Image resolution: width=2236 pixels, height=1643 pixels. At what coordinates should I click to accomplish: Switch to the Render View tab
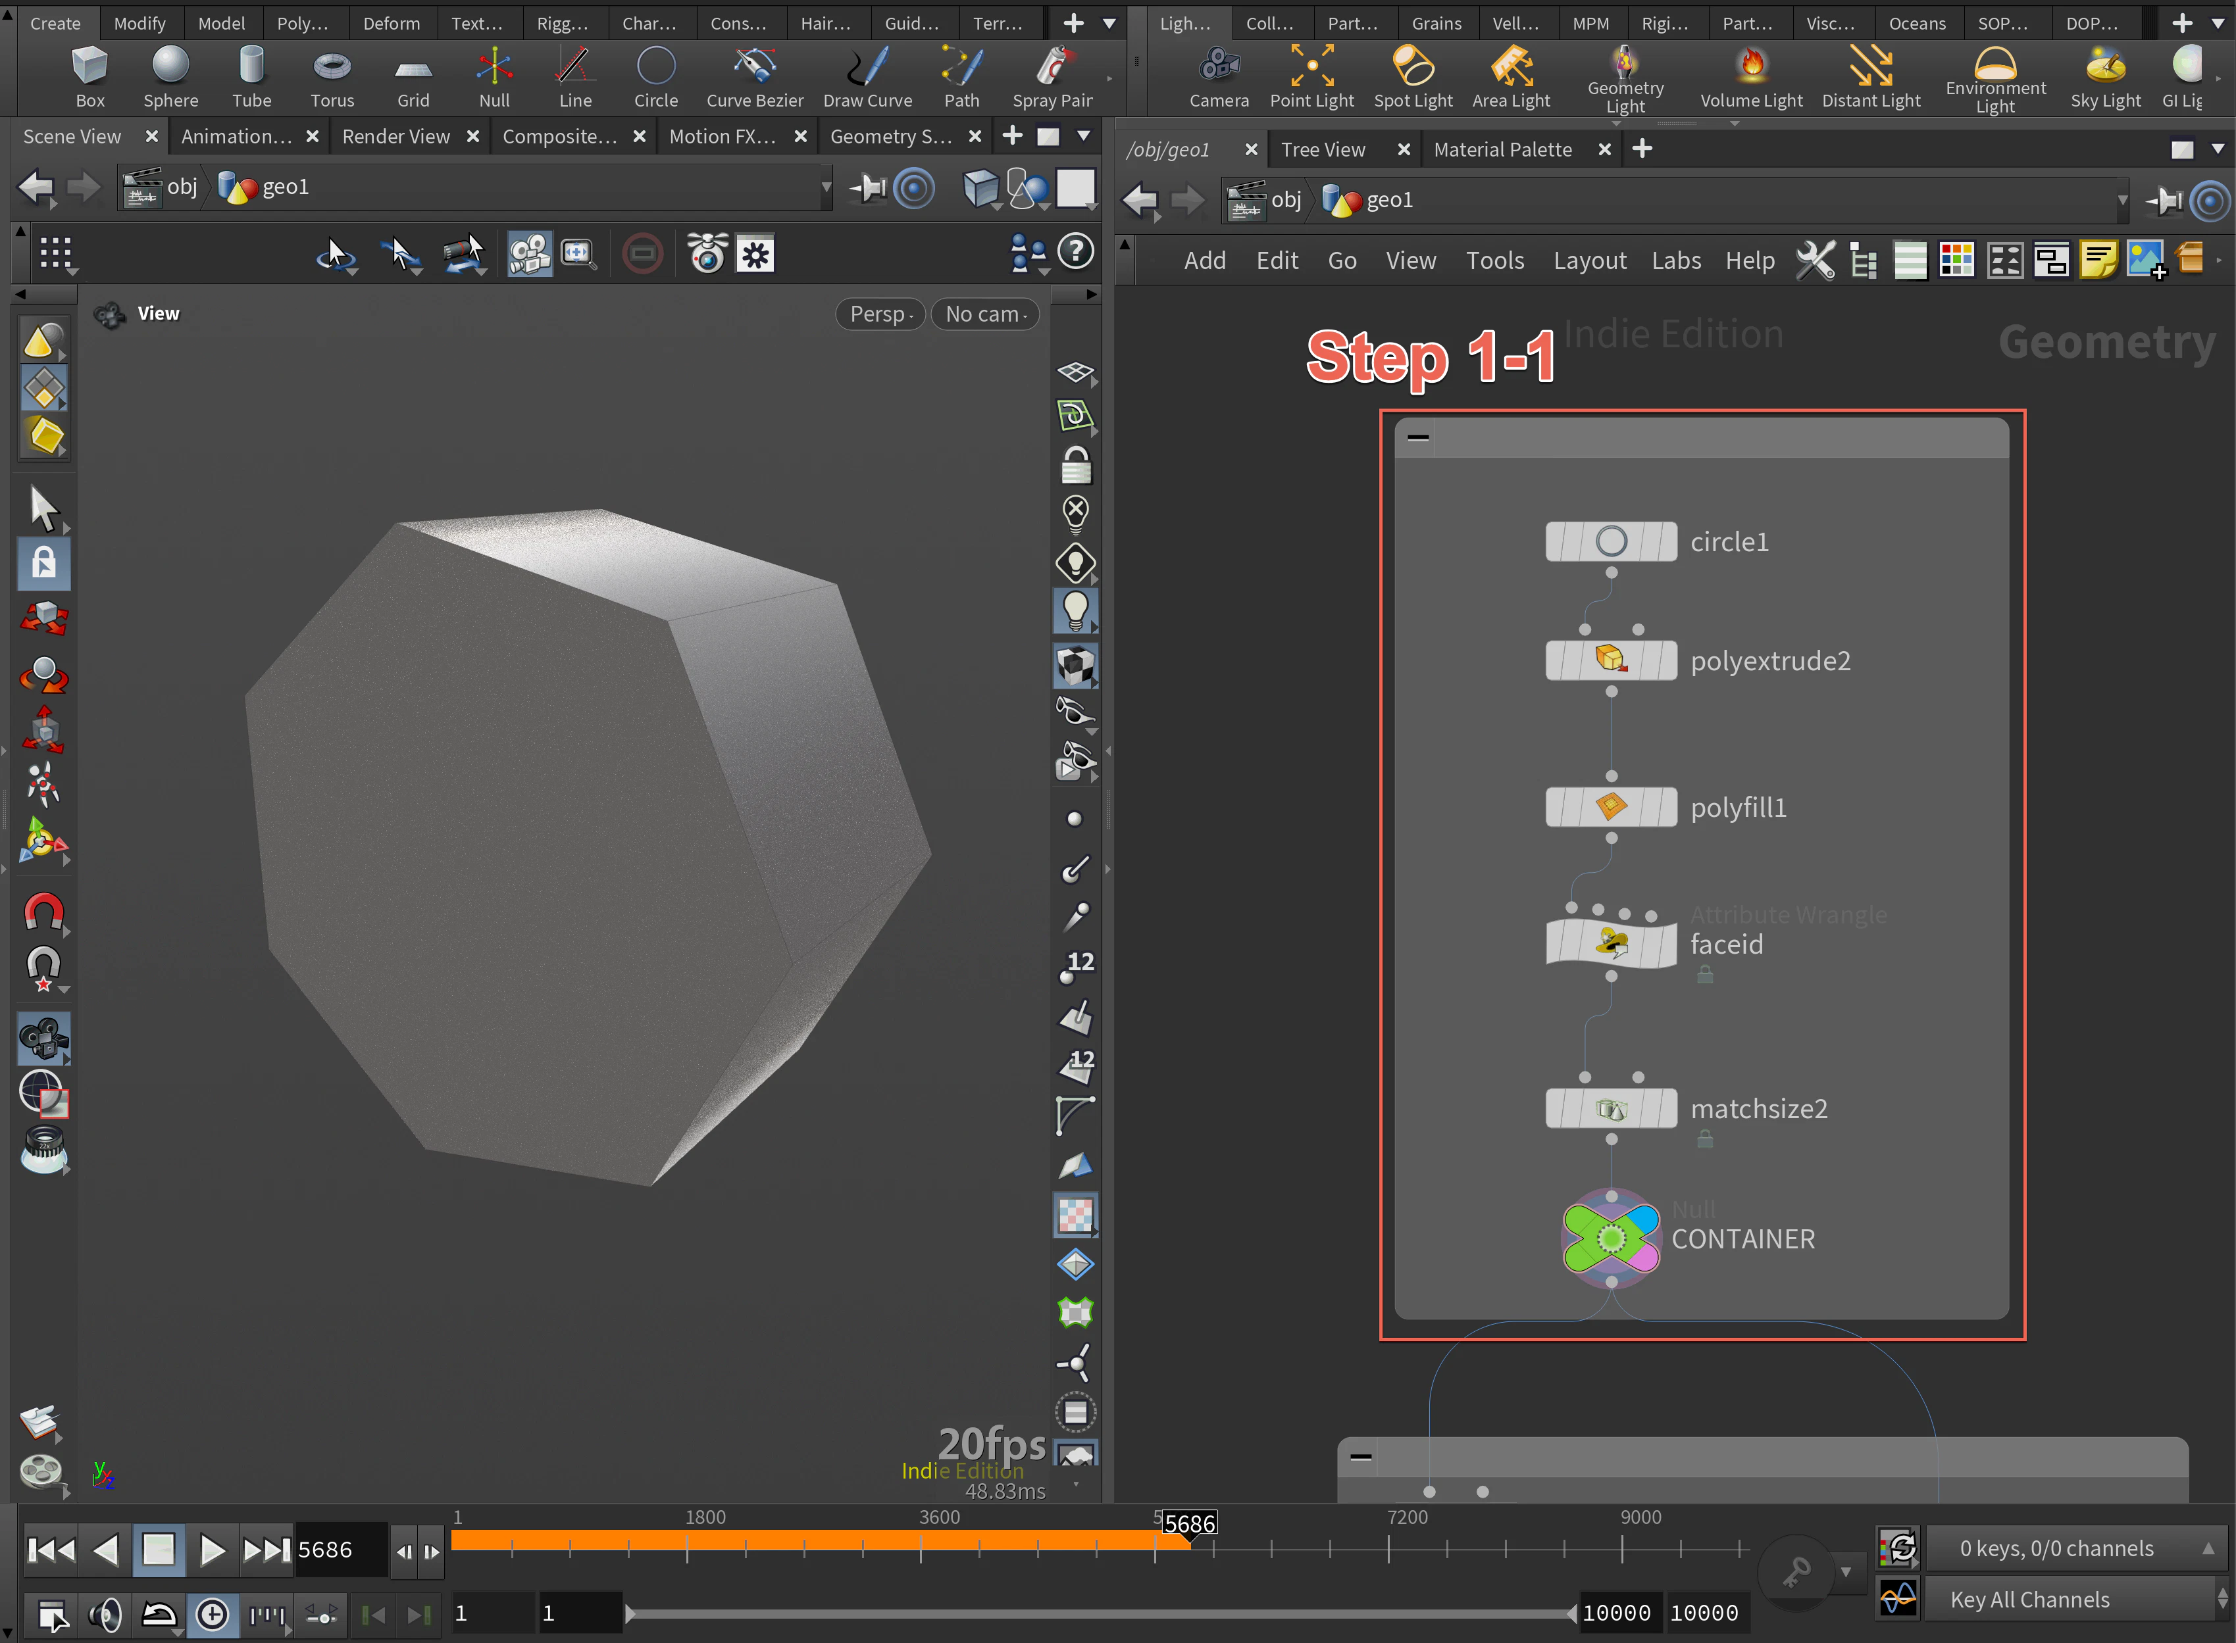point(395,136)
